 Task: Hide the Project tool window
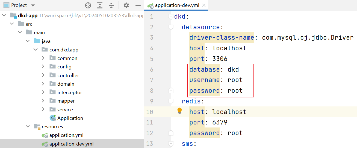138,5
